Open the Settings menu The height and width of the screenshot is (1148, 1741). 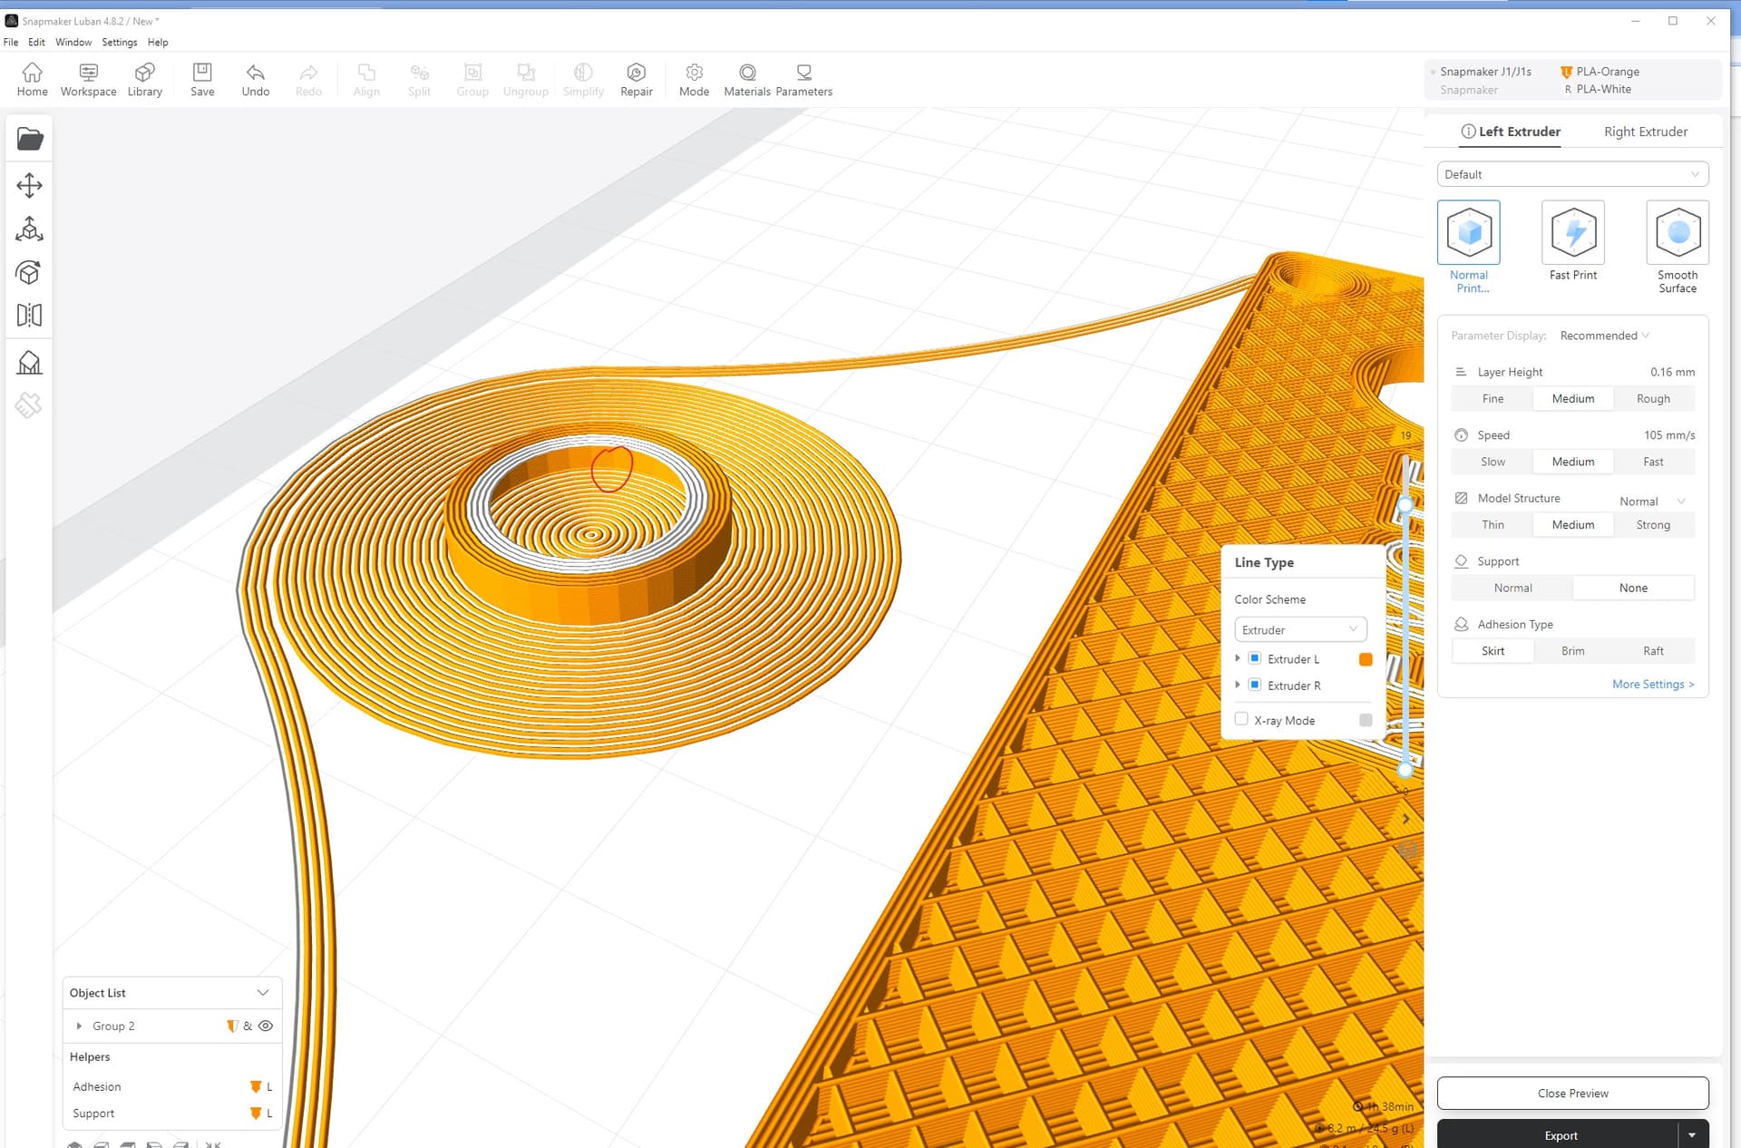pyautogui.click(x=119, y=43)
